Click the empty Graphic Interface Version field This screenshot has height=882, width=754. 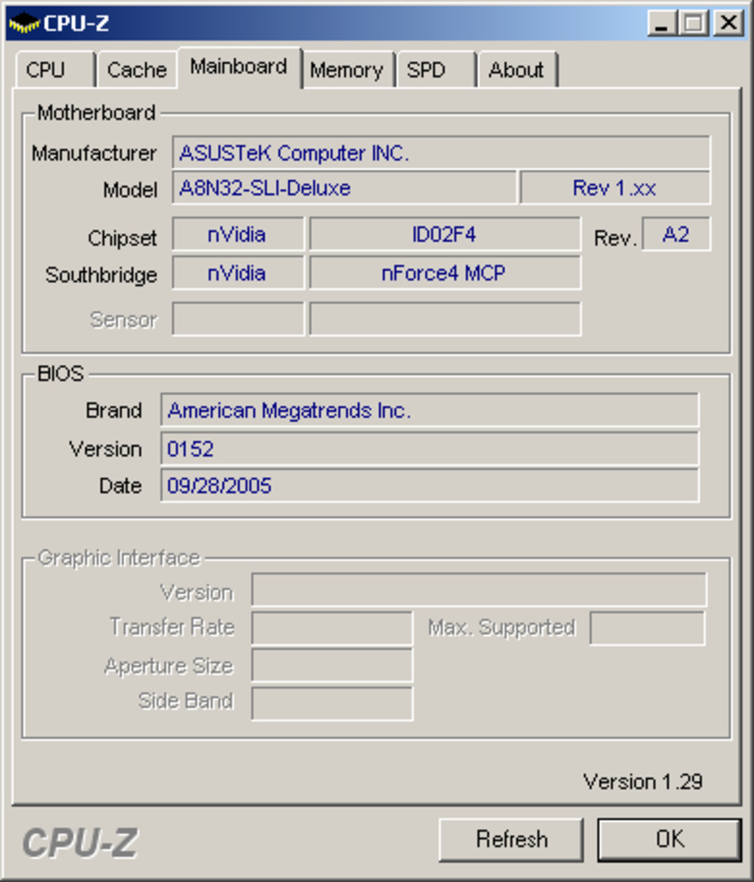[x=479, y=589]
